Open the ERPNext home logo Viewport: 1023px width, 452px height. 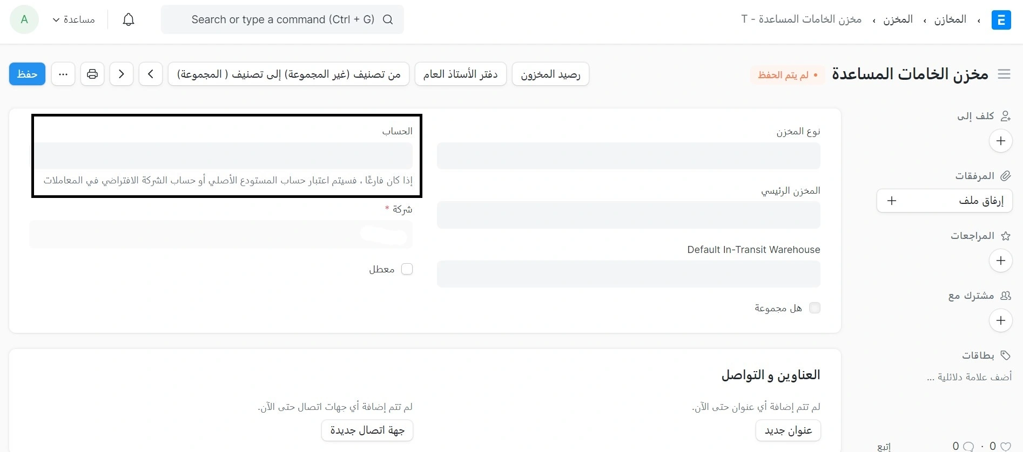point(1001,20)
